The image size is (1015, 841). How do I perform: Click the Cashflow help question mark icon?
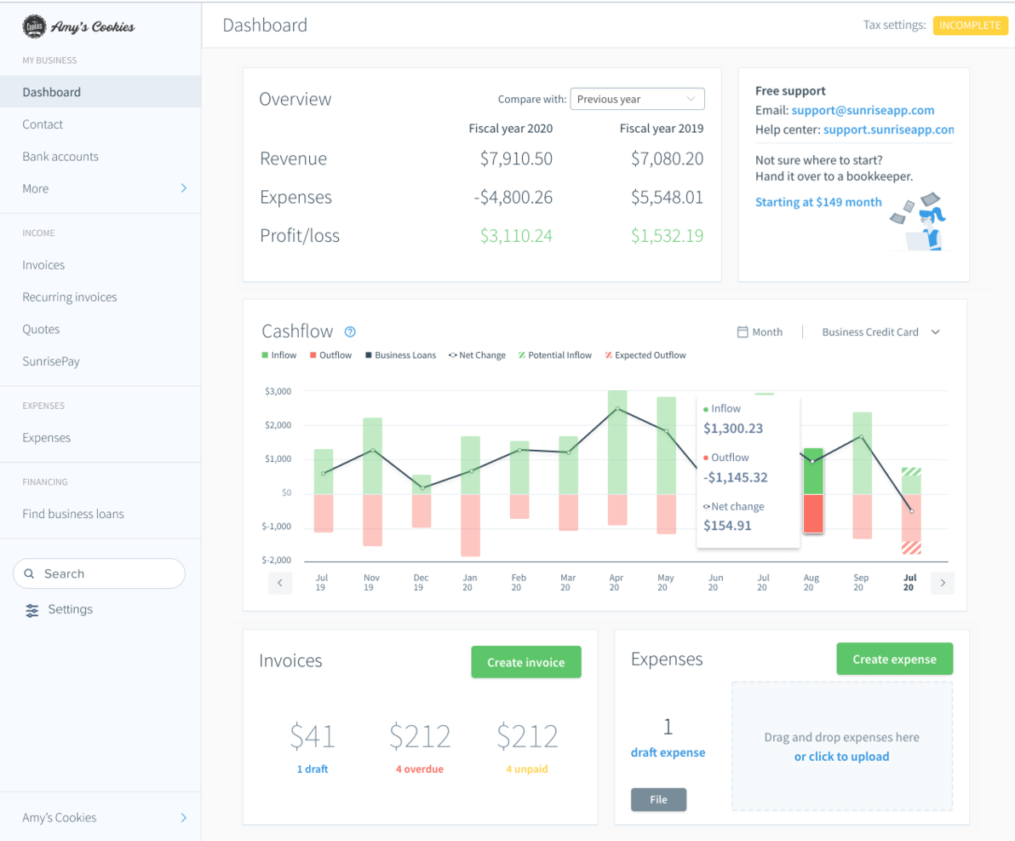point(349,332)
